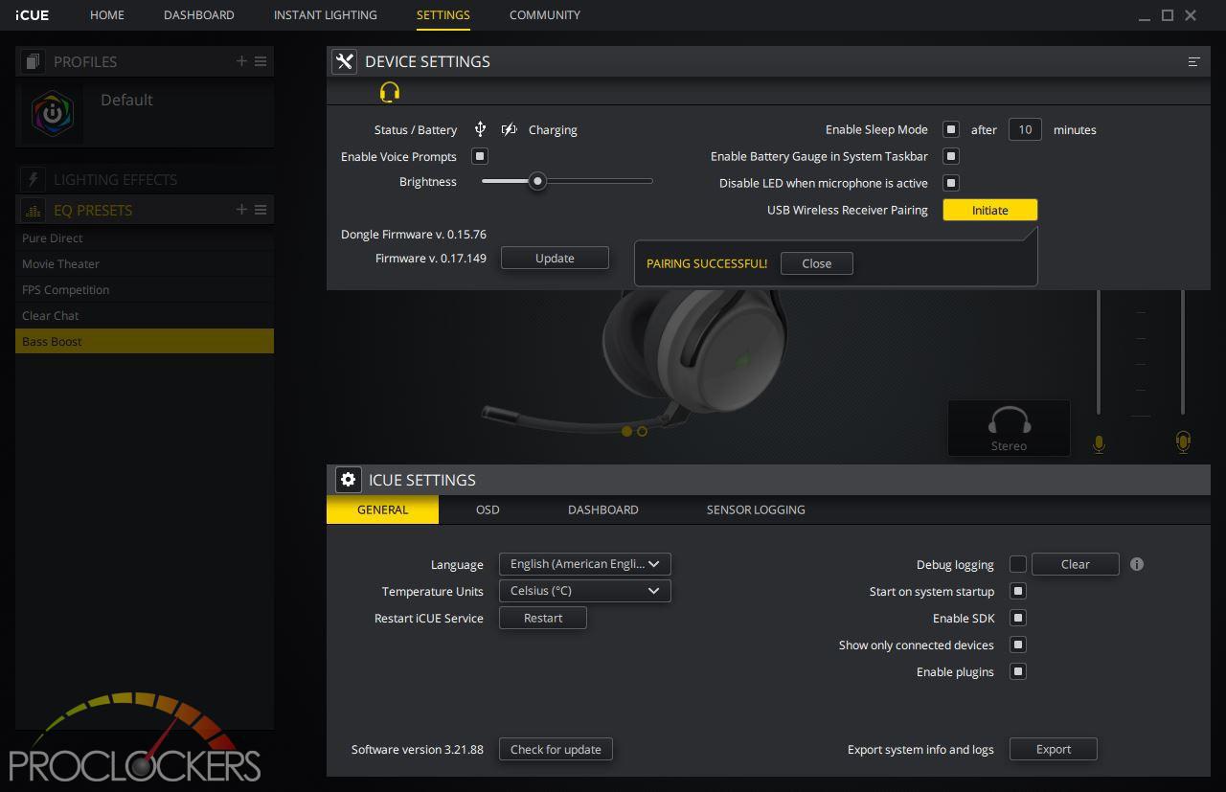Toggle Enable plugins checkbox
This screenshot has height=792, width=1226.
click(1018, 671)
